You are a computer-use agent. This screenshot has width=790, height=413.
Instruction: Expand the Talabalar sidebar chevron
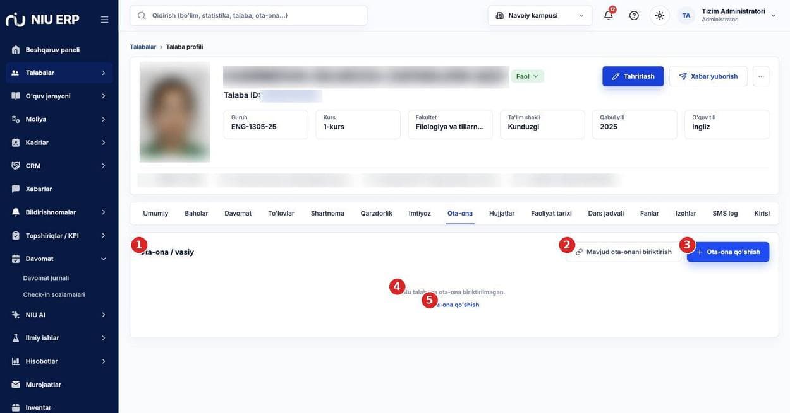[104, 73]
